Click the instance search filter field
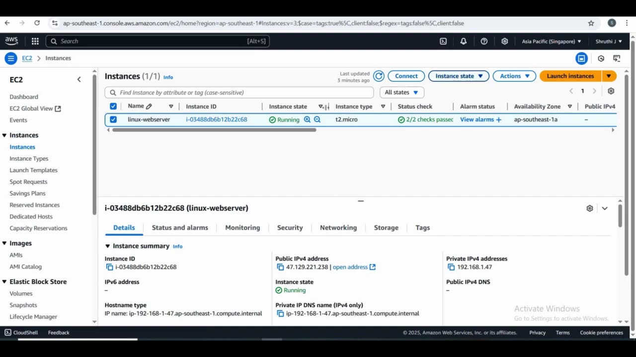636x357 pixels. tap(239, 93)
